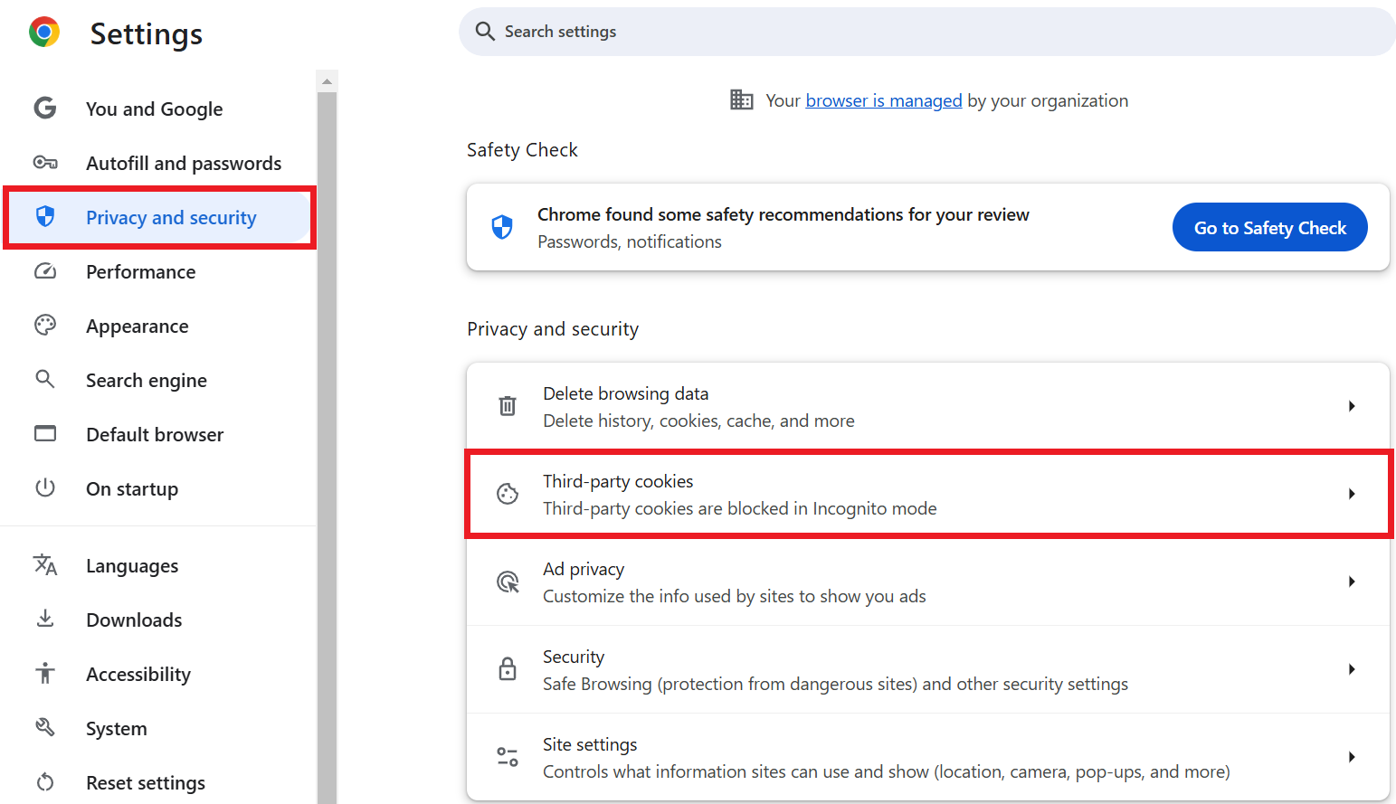1396x804 pixels.
Task: Click the download arrow icon for Downloads
Action: pos(45,619)
